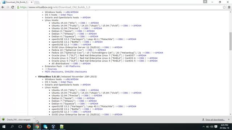Open Task View in the taskbar
The image size is (232, 130).
pos(20,127)
